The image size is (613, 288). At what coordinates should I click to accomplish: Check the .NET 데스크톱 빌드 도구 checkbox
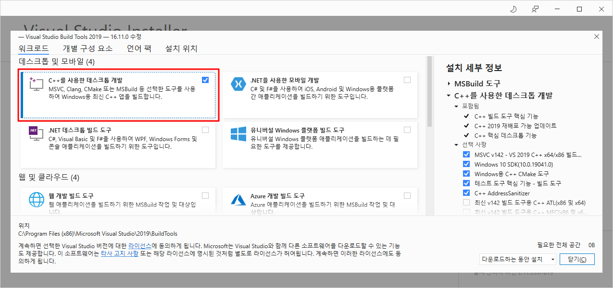pyautogui.click(x=205, y=130)
